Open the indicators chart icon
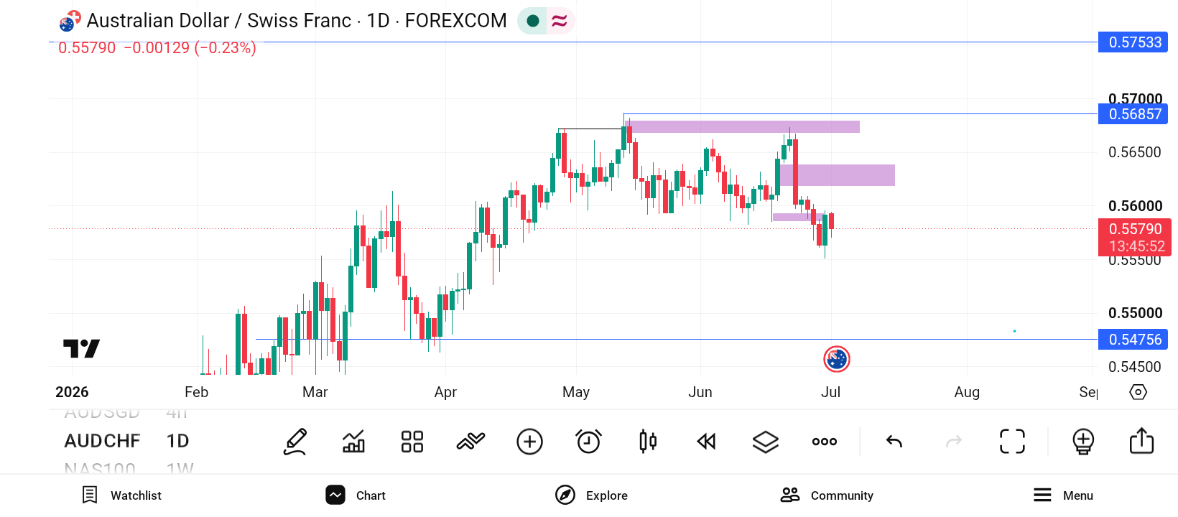The image size is (1178, 517). click(353, 442)
